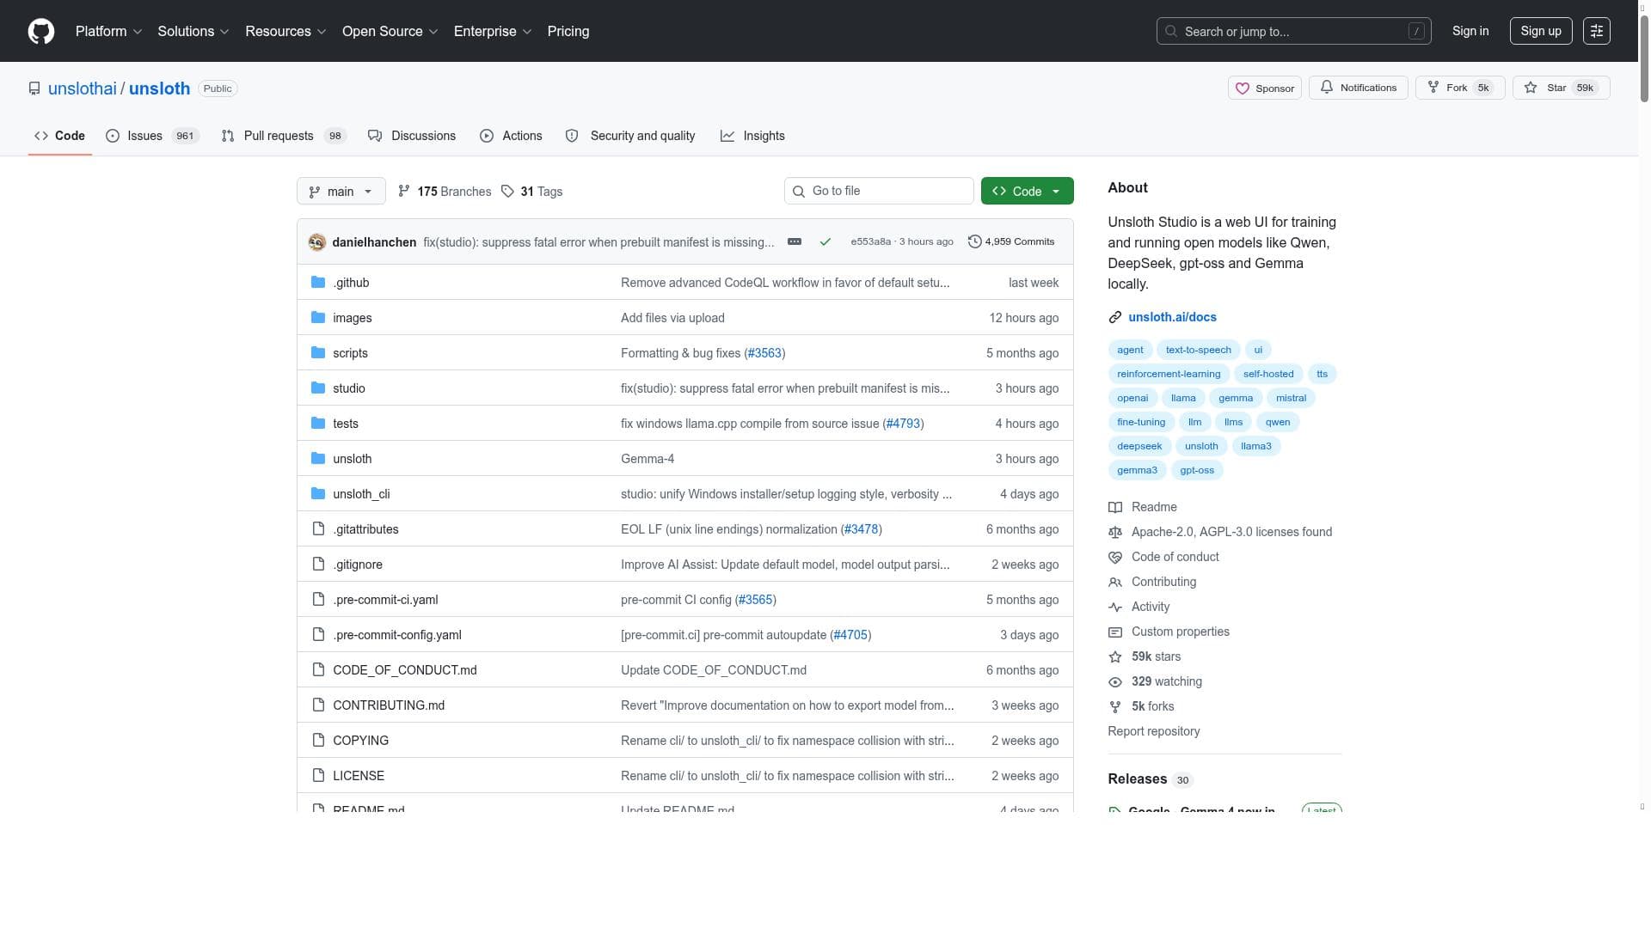
Task: Open pull request #4793 link
Action: [x=903, y=424]
